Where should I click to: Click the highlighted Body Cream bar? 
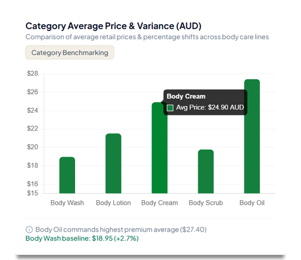click(160, 148)
